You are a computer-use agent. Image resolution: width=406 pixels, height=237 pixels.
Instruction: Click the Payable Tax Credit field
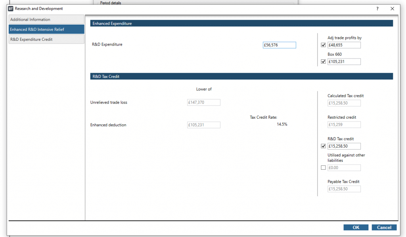[344, 189]
